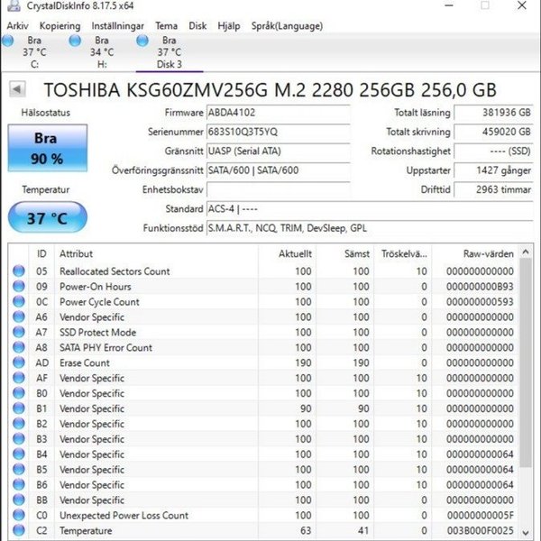Click the Överföringsgränssnitt SATA/600 field
Viewport: 541px width, 541px height.
pos(278,170)
